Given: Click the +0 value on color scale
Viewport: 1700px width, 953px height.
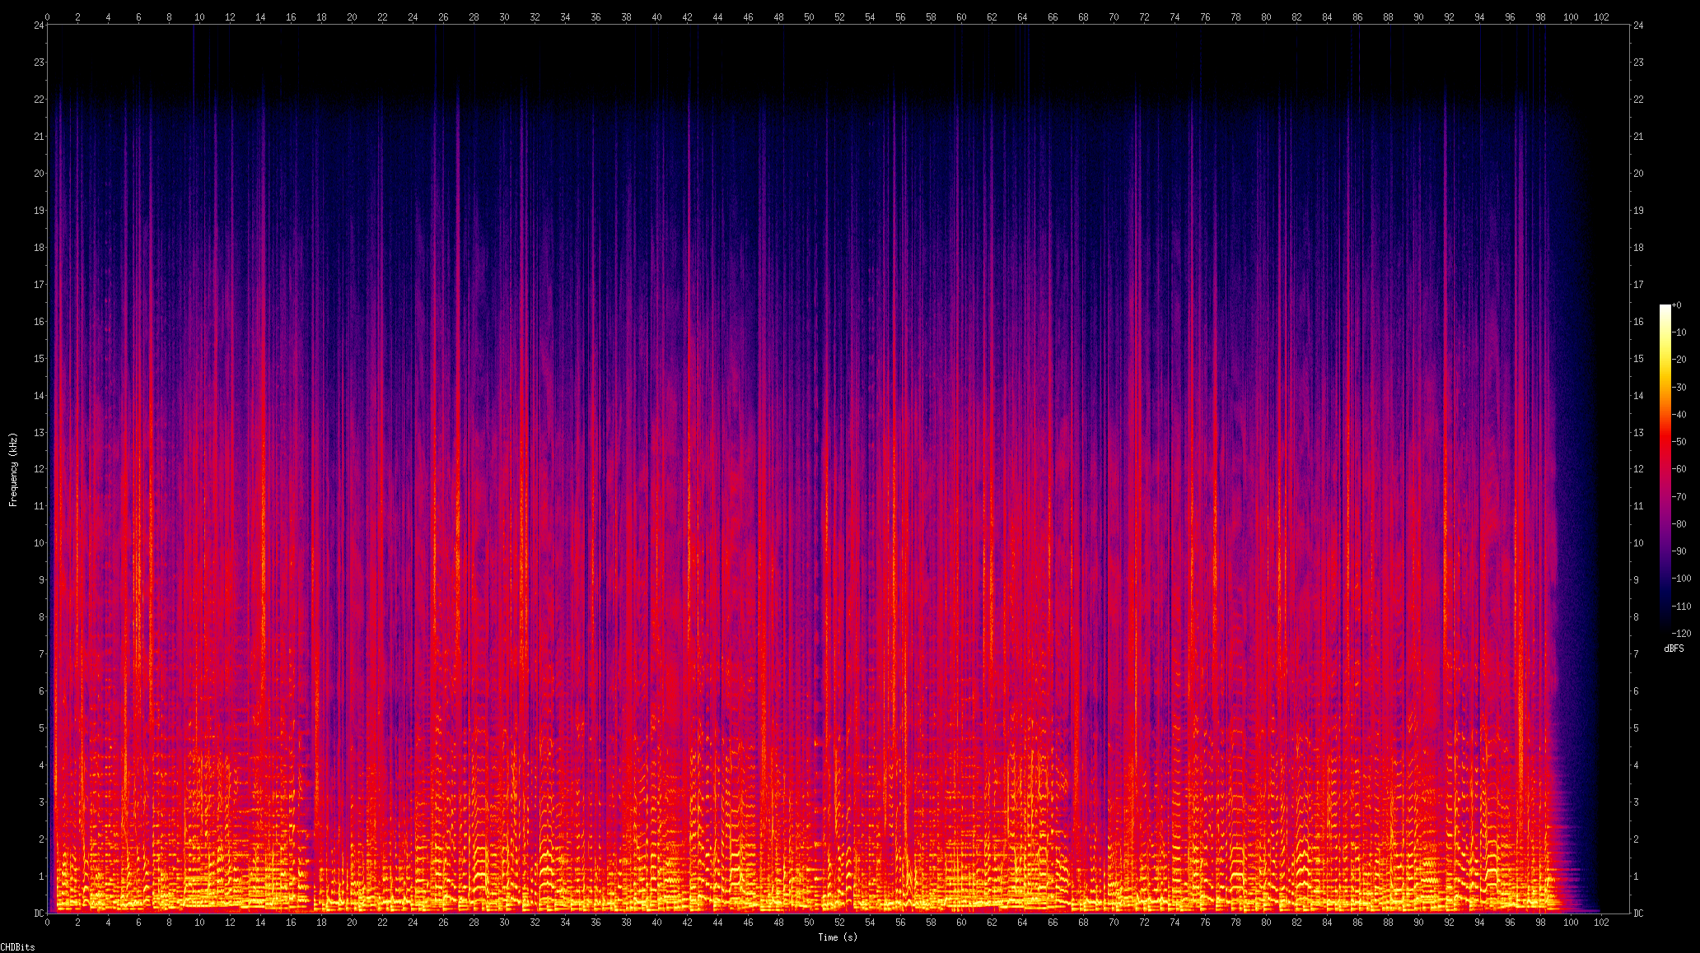Looking at the screenshot, I should tap(1678, 305).
